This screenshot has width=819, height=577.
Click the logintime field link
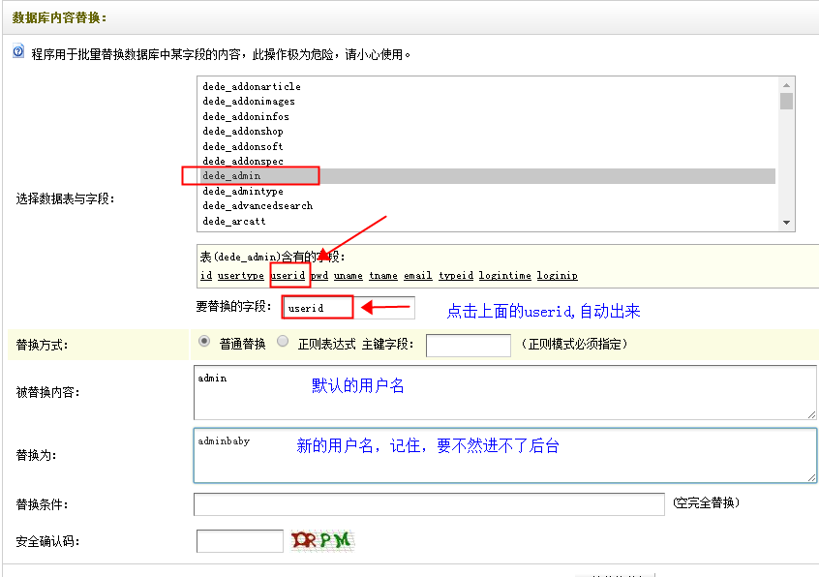coord(504,275)
